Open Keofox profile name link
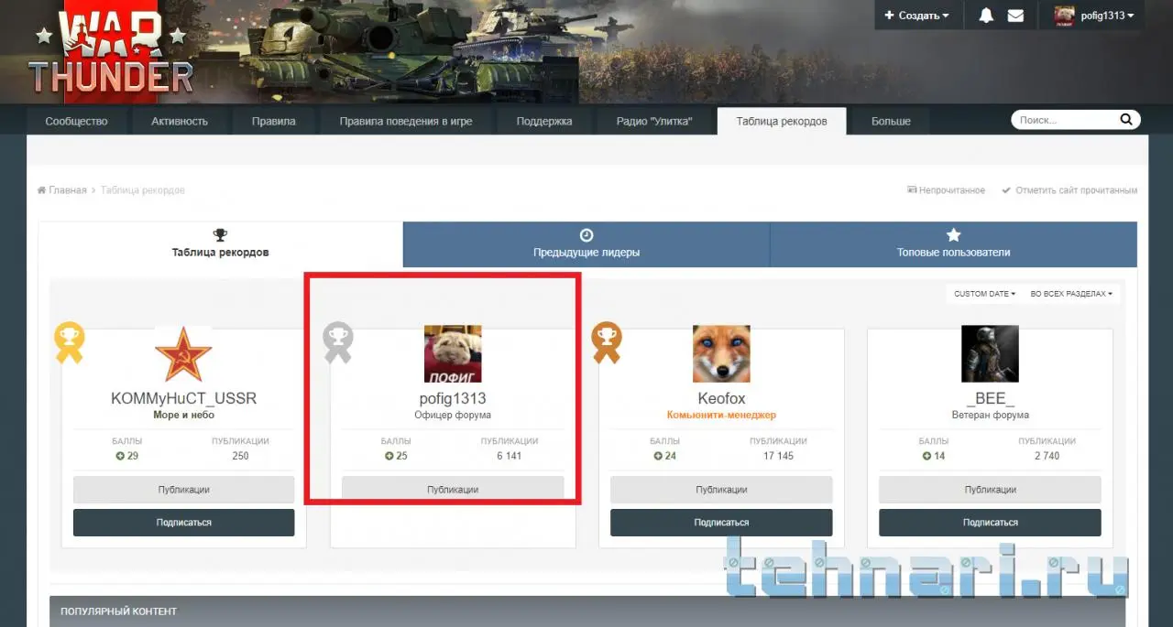Screen dimensions: 1173x627 pos(721,398)
